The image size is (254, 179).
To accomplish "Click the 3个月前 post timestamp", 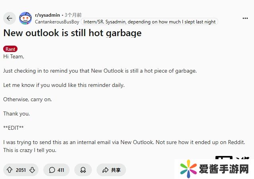I will 74,15.
